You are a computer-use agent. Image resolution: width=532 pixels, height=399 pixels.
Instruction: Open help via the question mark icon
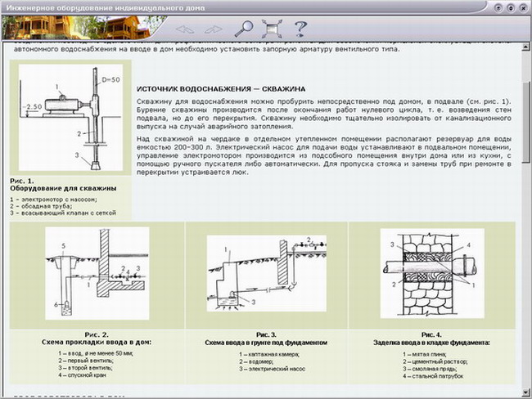[x=300, y=29]
